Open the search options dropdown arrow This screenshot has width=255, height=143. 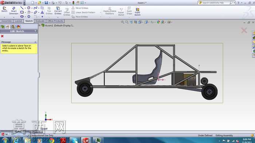[234, 3]
